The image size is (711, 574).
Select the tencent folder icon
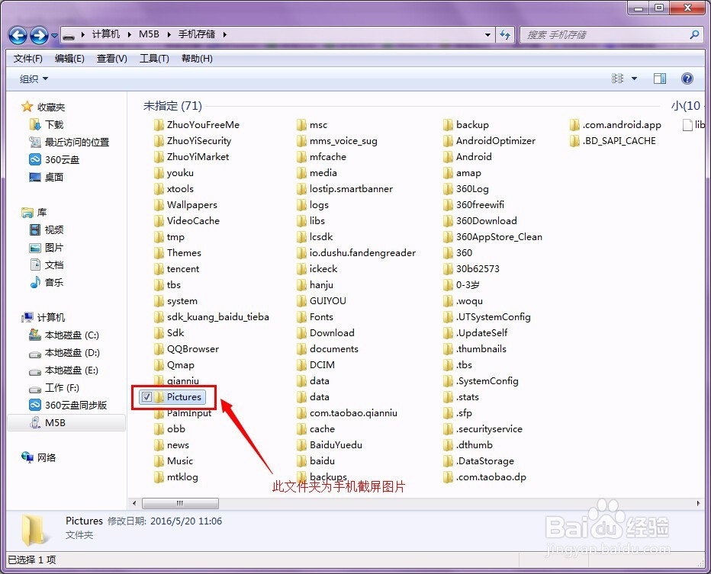[x=159, y=269]
